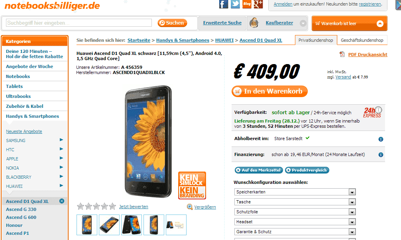Click the info icon beside Finanzierung
This screenshot has height=240, width=401.
381,155
